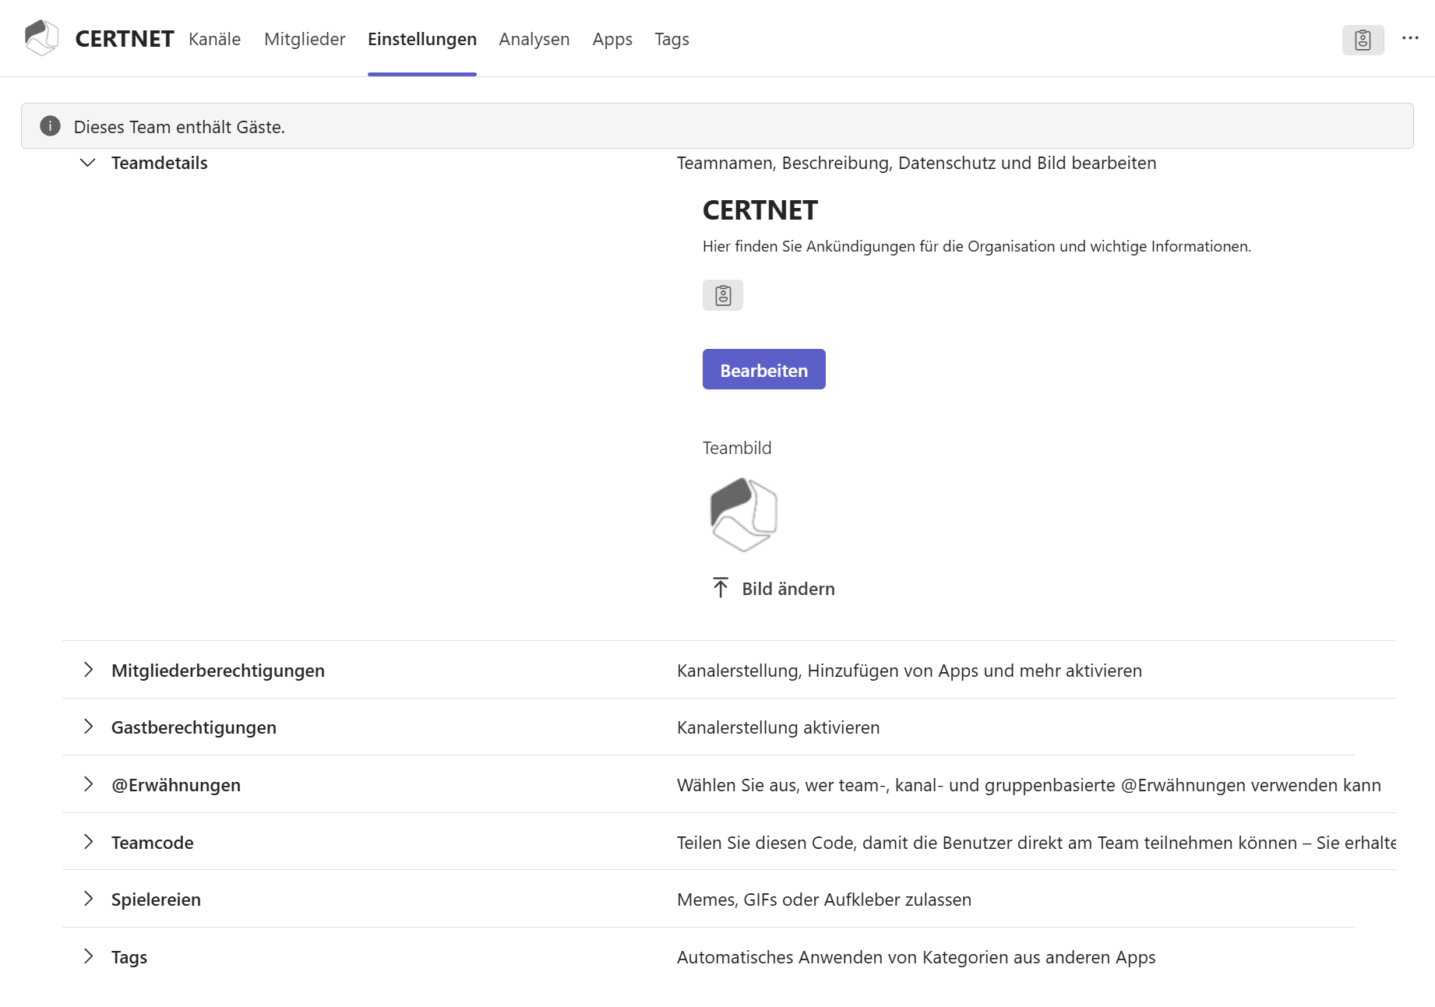
Task: Expand the @Erwähnungen section
Action: (88, 784)
